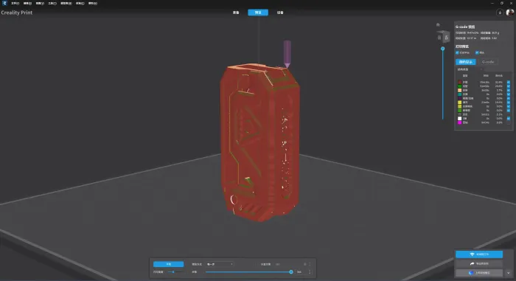
Task: Click the 3D view orientation cube
Action: coord(443,37)
